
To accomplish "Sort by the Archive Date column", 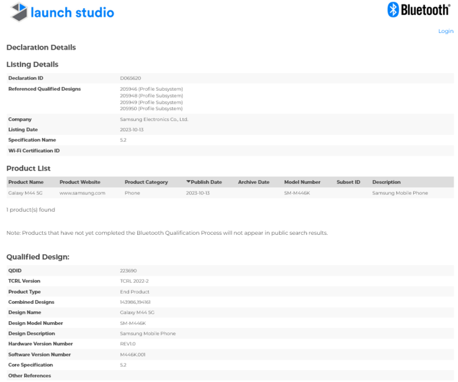I will pos(253,182).
